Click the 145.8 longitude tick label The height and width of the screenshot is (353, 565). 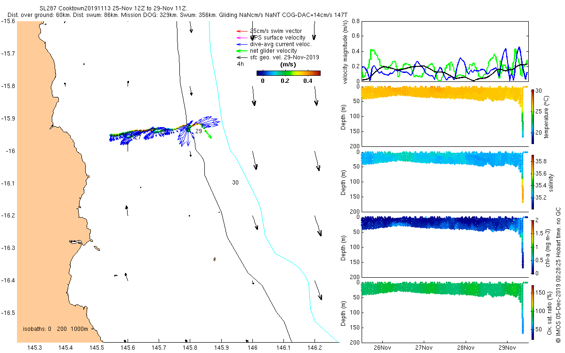[x=190, y=348]
